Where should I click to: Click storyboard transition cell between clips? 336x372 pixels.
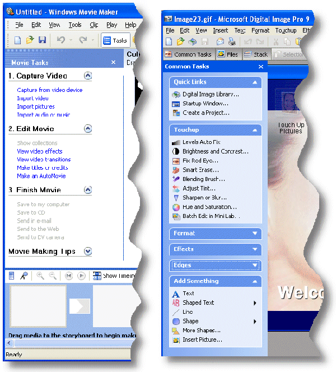pyautogui.click(x=80, y=306)
